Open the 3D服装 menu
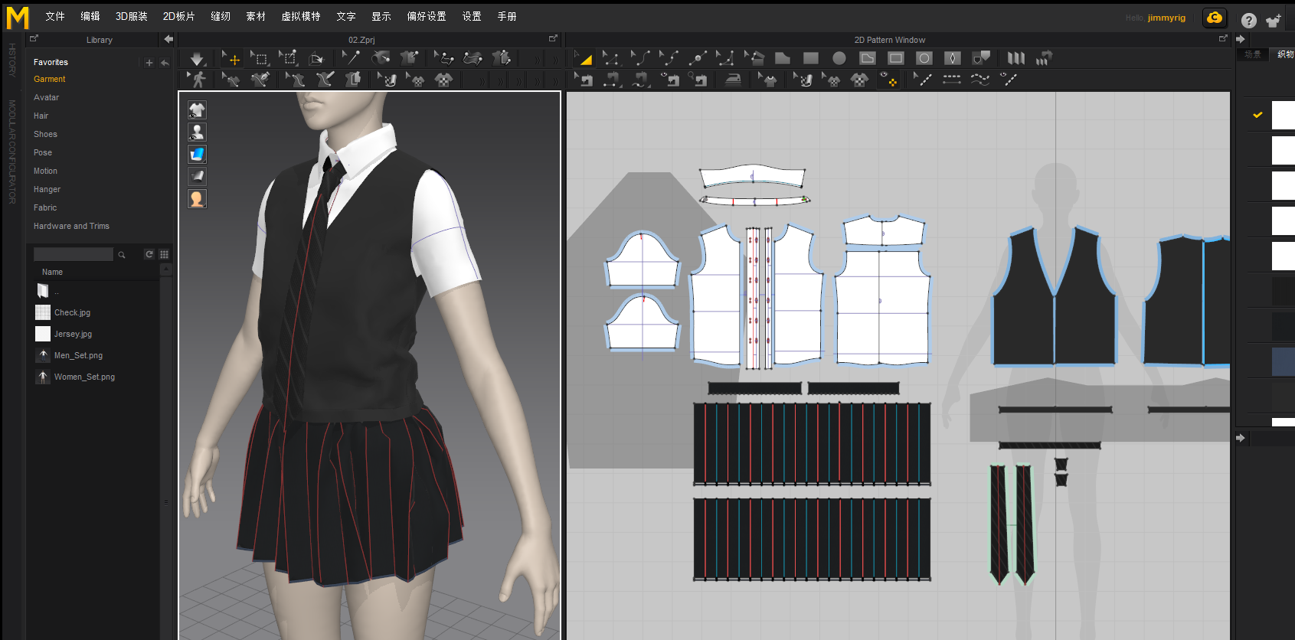 [x=131, y=16]
